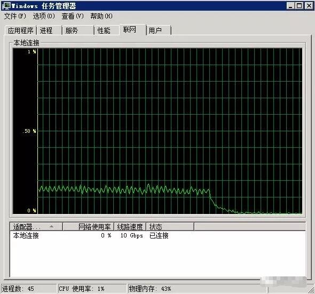
Task: Open the 文件(F) menu
Action: coord(15,16)
